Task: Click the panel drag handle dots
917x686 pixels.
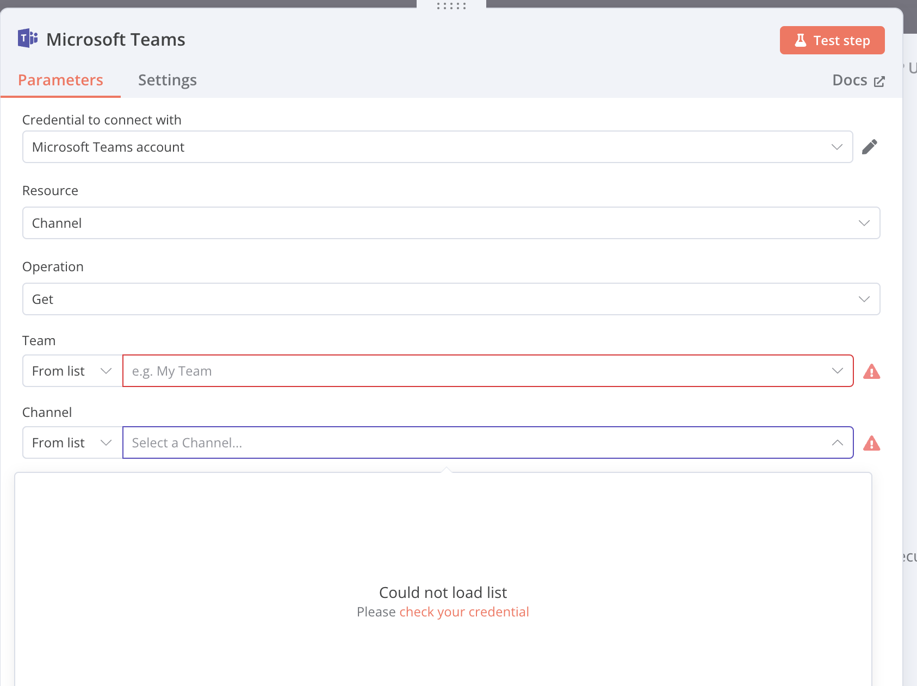Action: (x=451, y=6)
